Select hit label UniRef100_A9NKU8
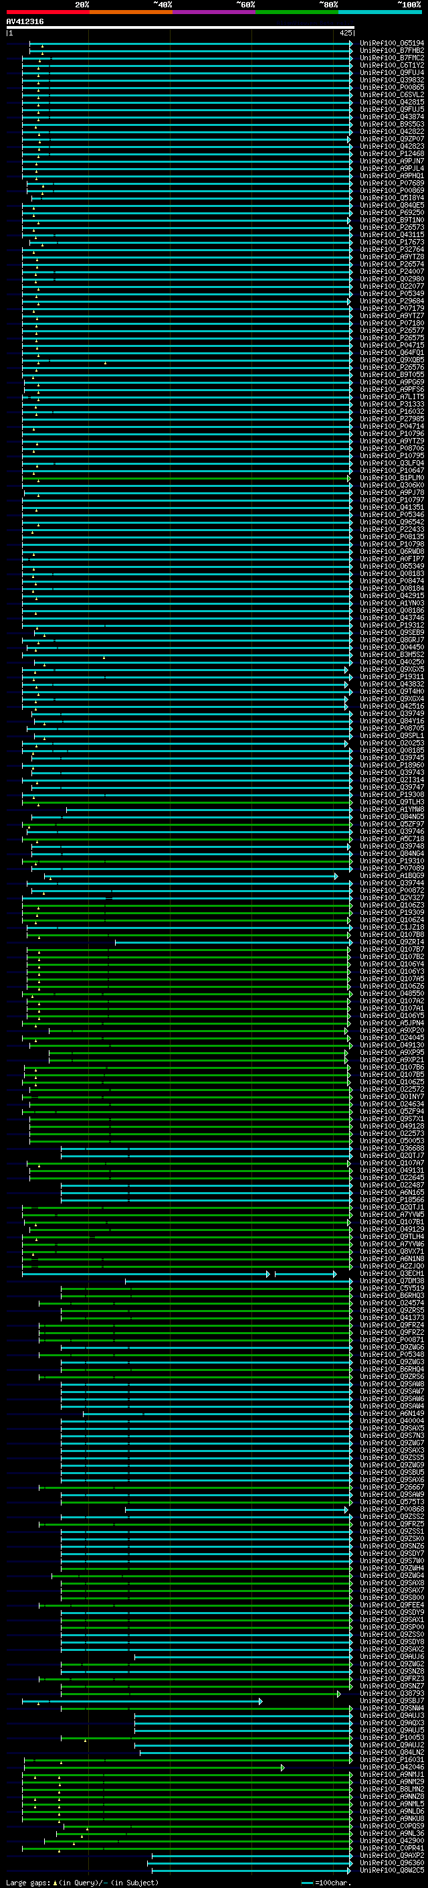 point(391,1819)
